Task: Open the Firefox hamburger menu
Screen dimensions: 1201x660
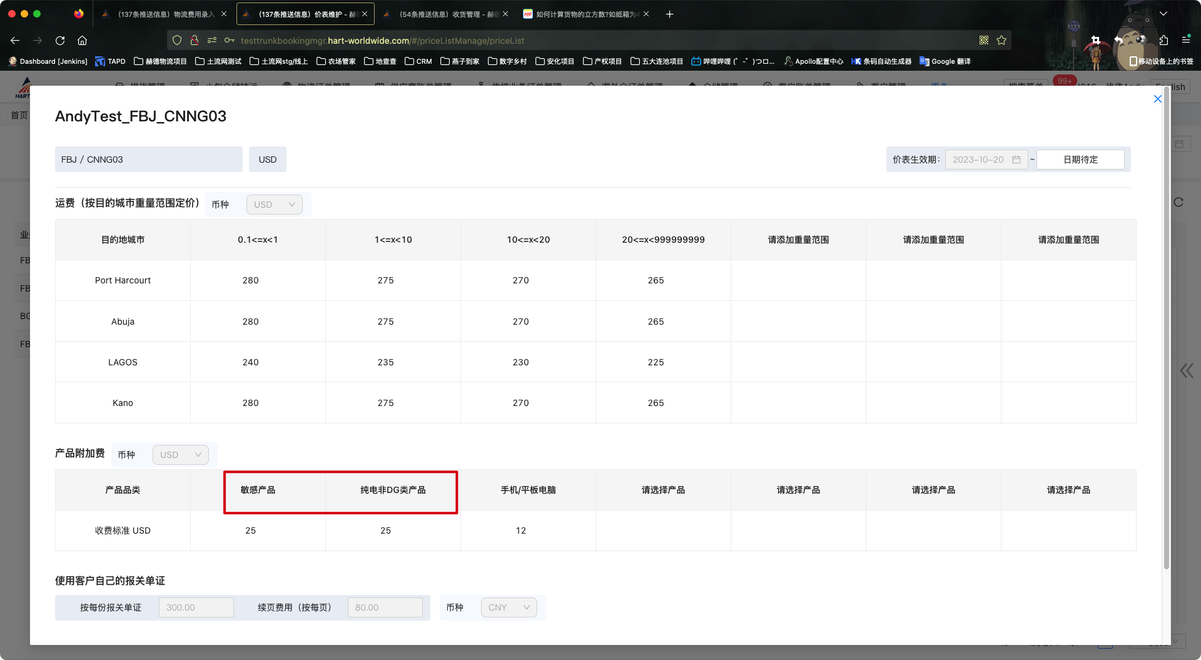Action: click(1186, 40)
